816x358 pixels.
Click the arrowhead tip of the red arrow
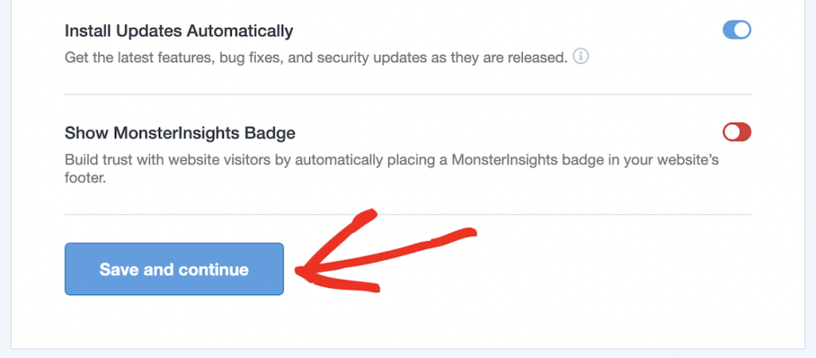[300, 271]
